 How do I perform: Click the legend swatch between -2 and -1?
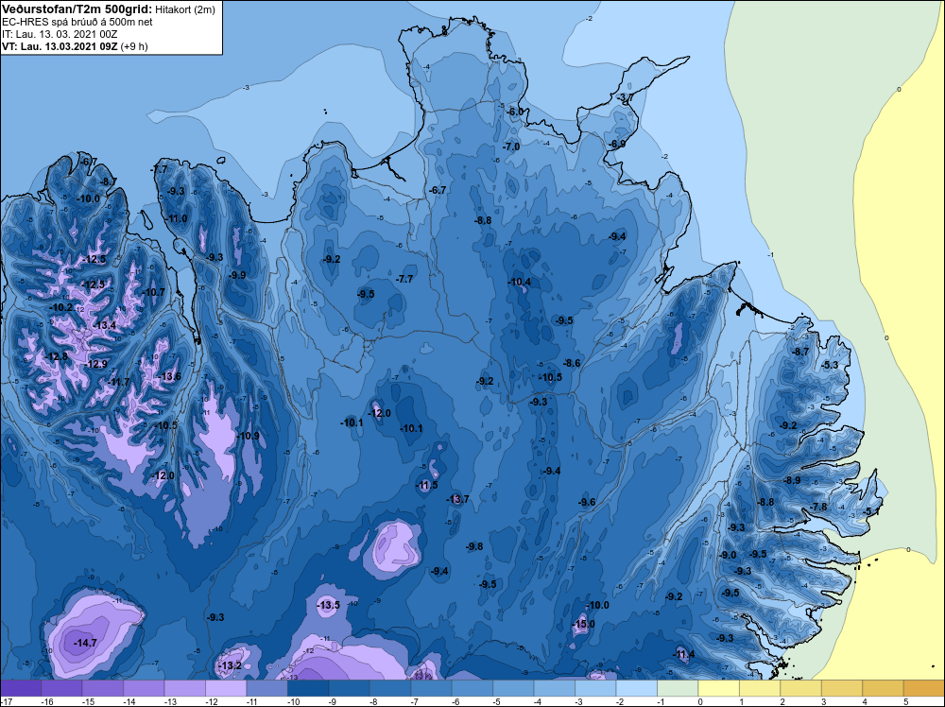636,688
